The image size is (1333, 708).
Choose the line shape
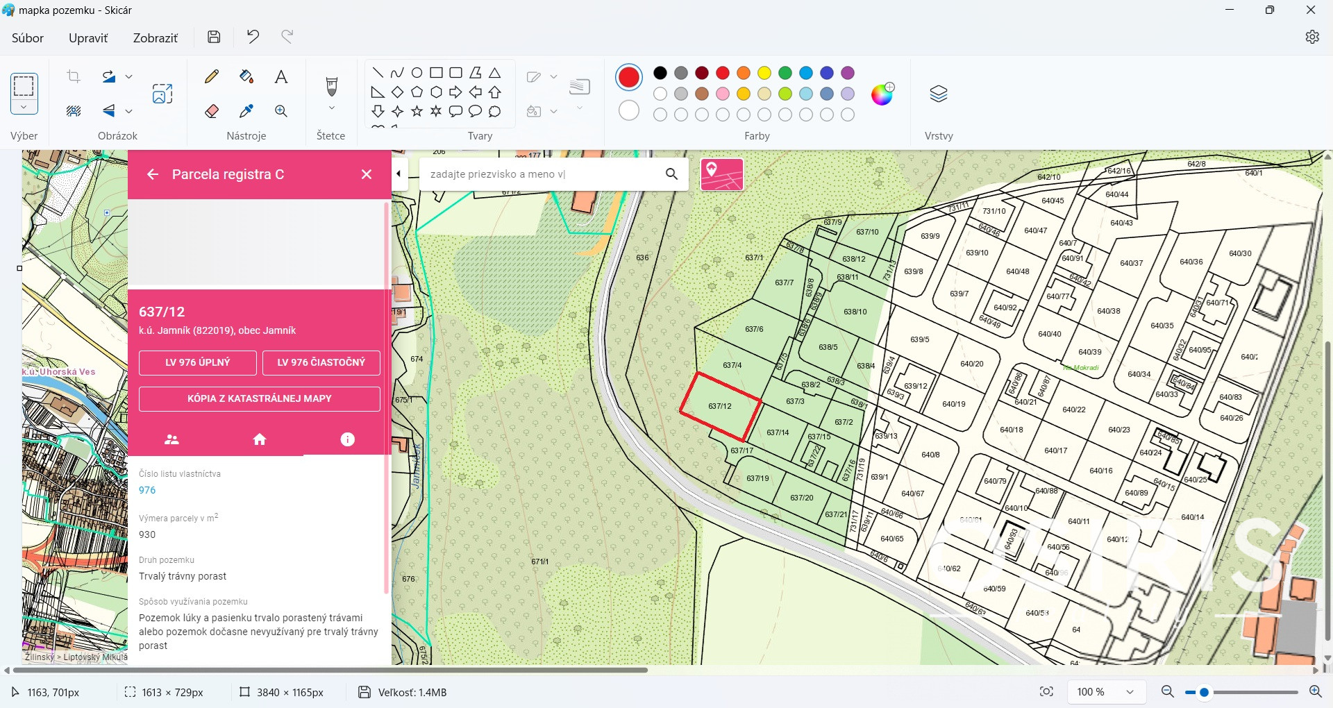pos(378,73)
